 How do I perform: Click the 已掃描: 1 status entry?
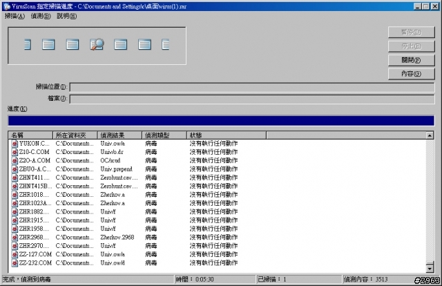tap(272, 279)
